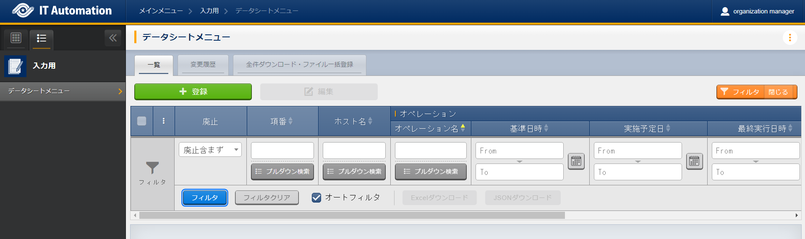Select the 一覧 tab
This screenshot has width=805, height=239.
pos(154,65)
